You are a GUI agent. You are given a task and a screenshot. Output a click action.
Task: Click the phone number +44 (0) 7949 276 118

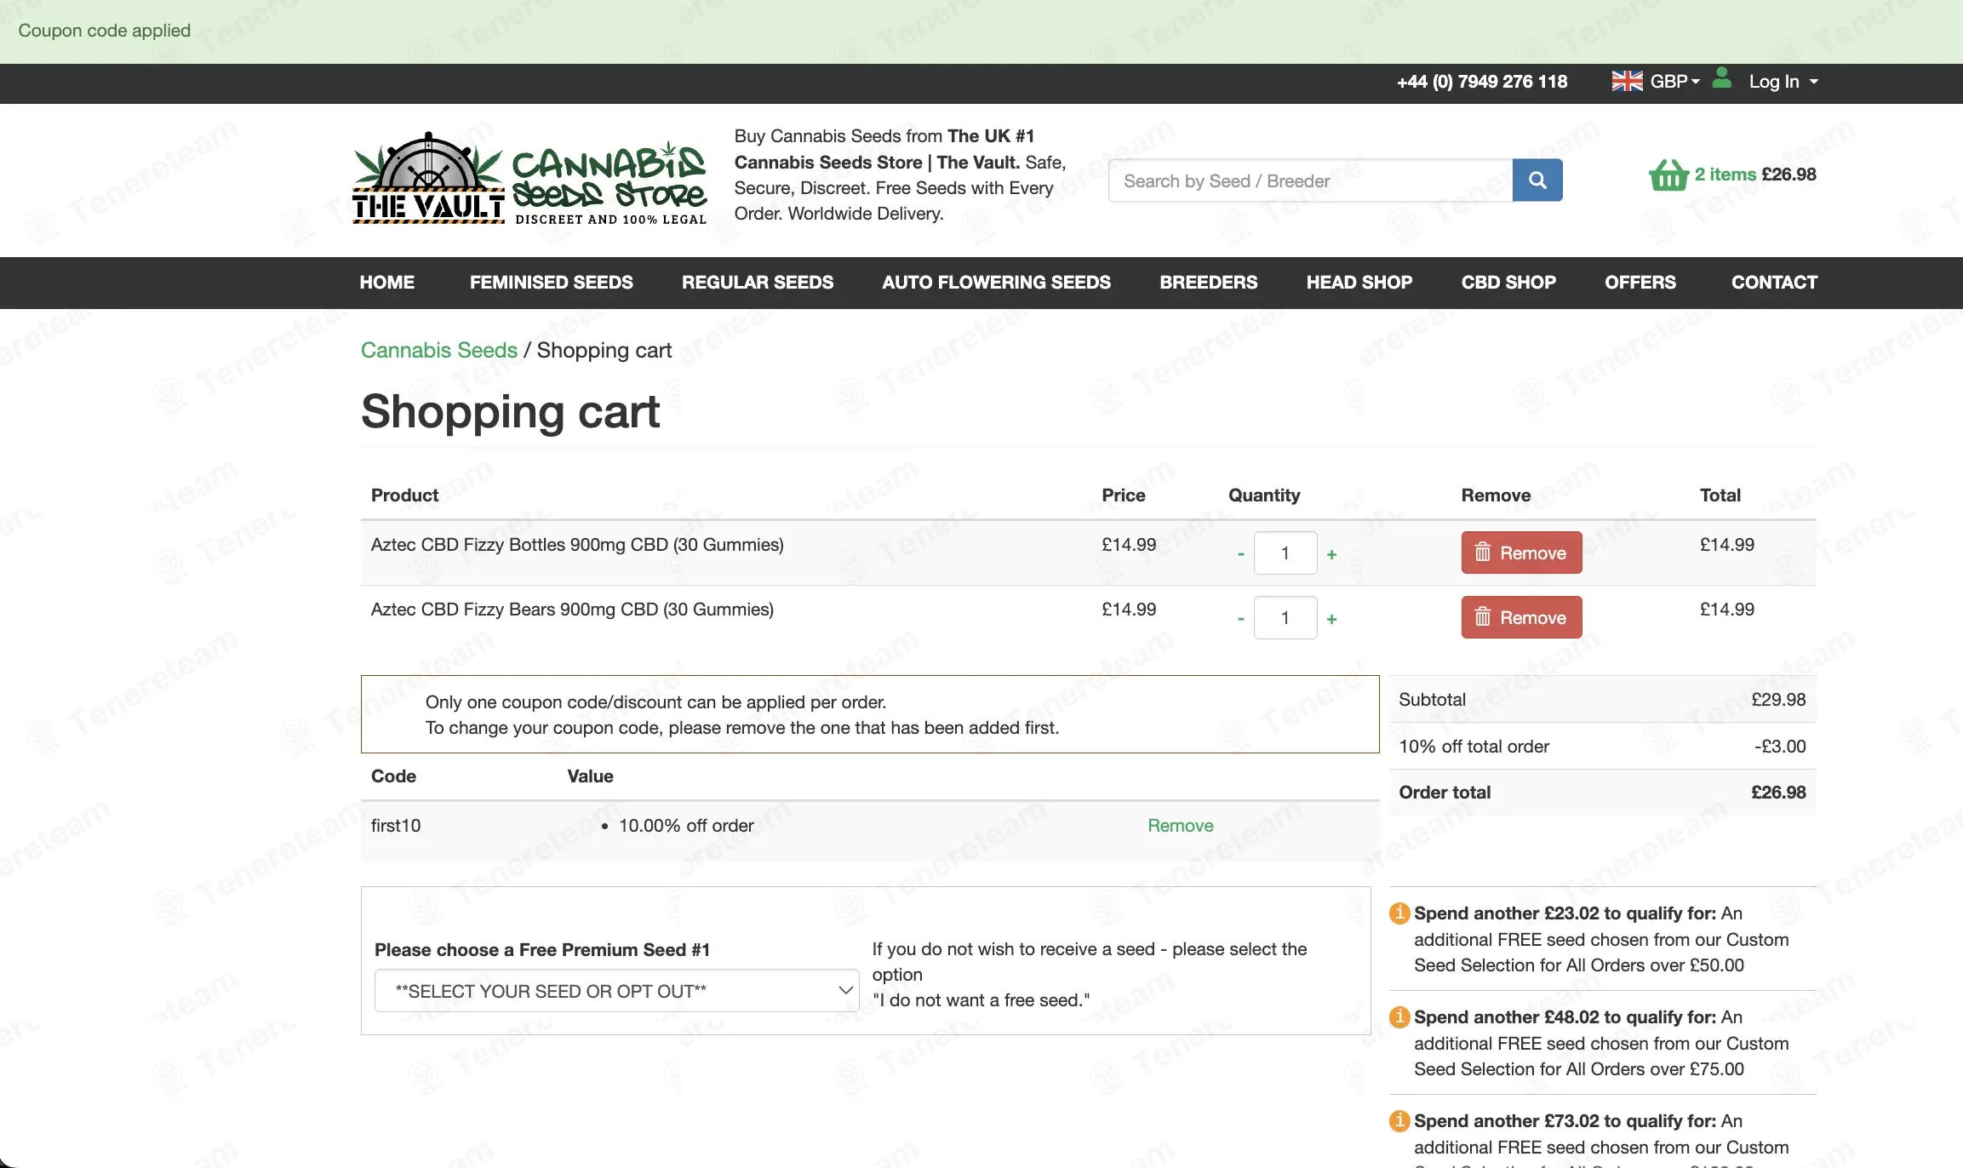coord(1481,82)
